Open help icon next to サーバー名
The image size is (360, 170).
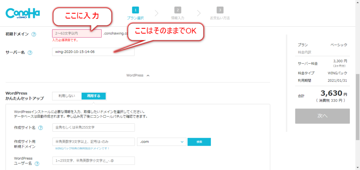click(30, 53)
